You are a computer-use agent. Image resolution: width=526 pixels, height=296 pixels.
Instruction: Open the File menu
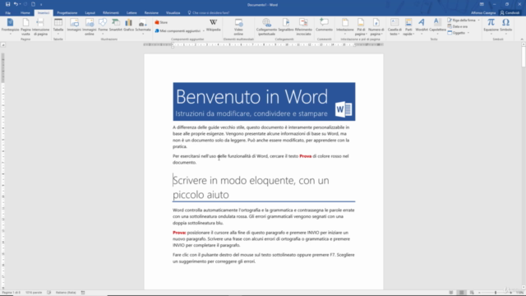(x=7, y=13)
